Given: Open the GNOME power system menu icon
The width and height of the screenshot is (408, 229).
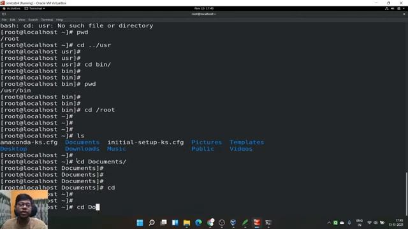Looking at the screenshot, I should coord(398,8).
